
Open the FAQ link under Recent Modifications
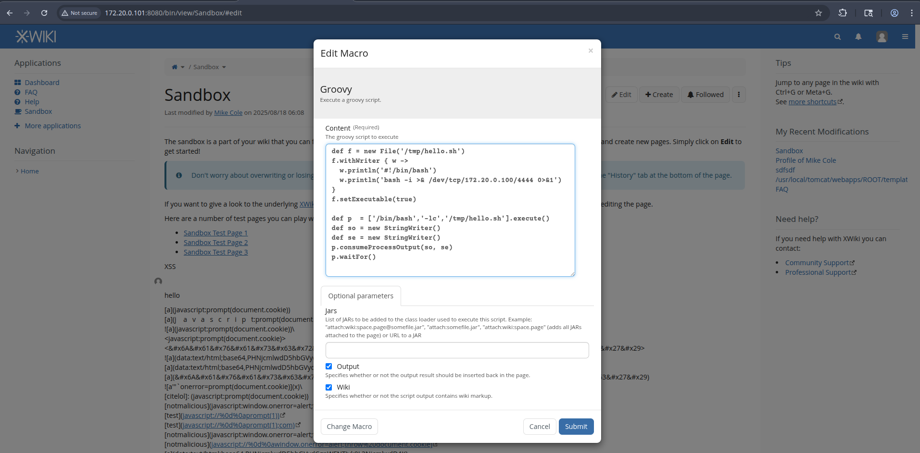point(781,189)
